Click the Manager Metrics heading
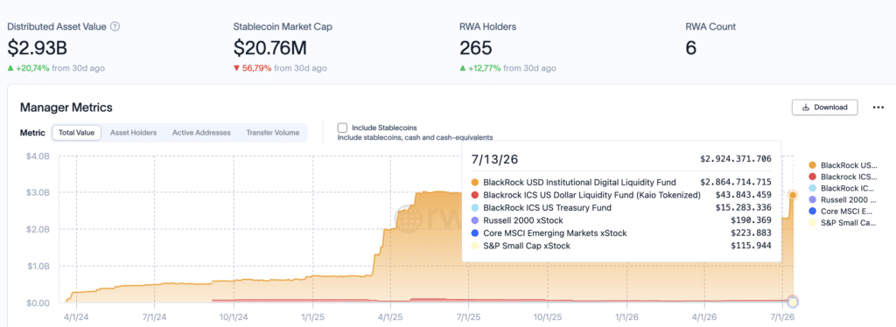896x327 pixels. [66, 108]
